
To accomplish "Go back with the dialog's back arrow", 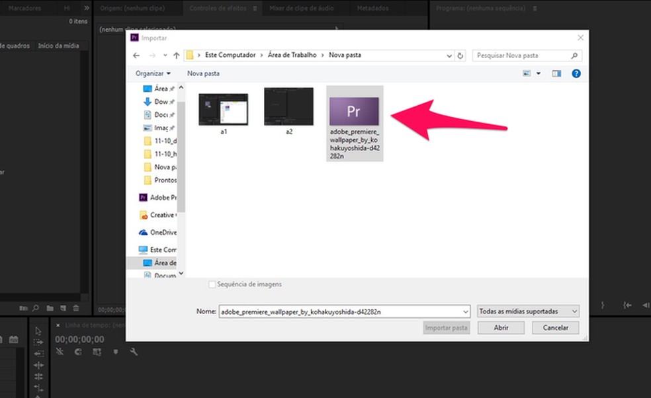I will [x=136, y=55].
